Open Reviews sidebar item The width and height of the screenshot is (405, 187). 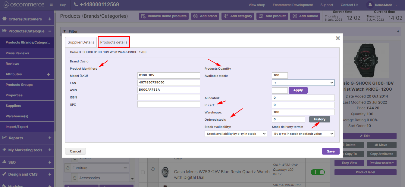tap(27, 64)
